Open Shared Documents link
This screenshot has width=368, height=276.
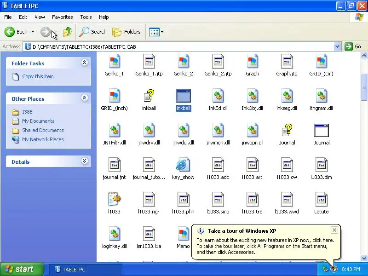43,130
